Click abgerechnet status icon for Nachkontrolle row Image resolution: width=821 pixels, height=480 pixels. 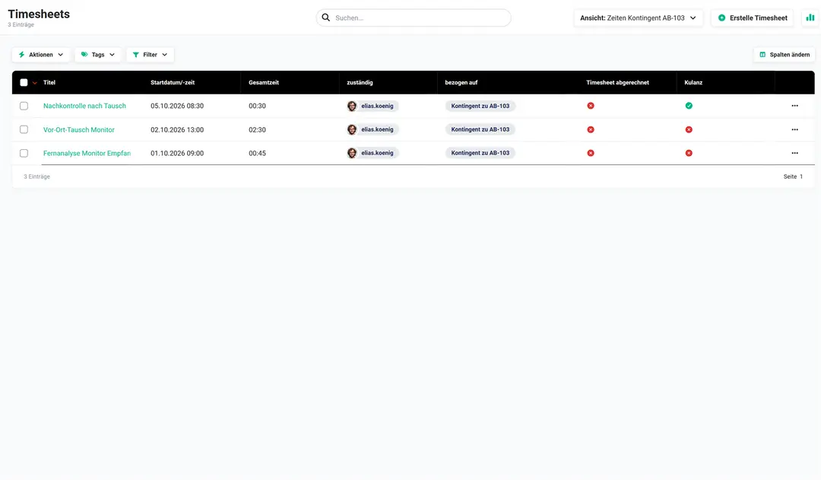pos(591,106)
